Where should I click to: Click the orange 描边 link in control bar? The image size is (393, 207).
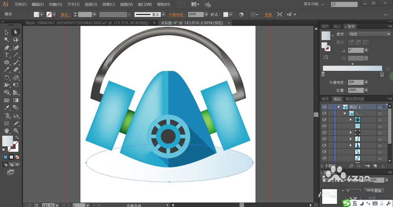click(x=66, y=15)
